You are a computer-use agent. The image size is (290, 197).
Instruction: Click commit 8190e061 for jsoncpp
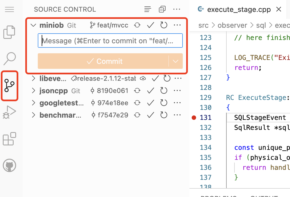109,91
